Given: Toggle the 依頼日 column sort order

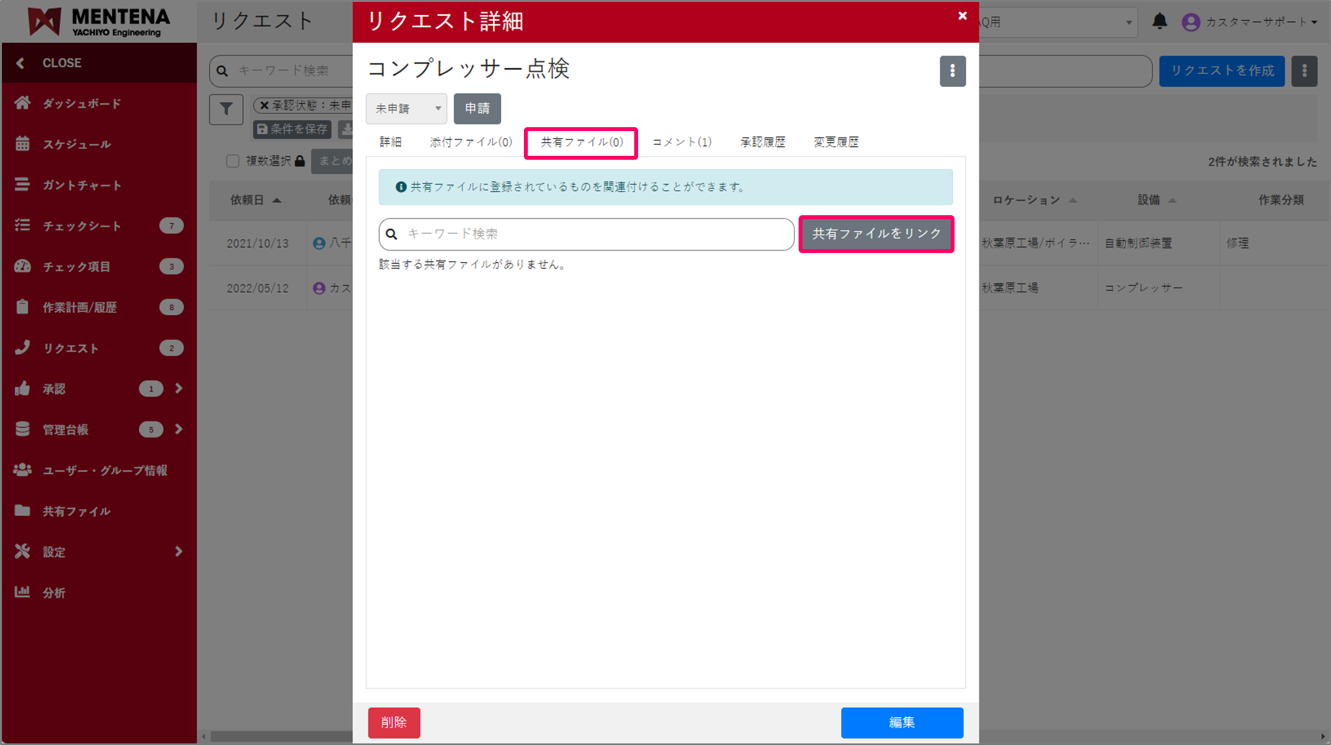Looking at the screenshot, I should (277, 200).
